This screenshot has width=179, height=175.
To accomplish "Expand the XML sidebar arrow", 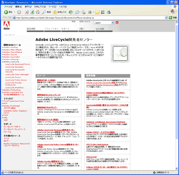I will click(3, 118).
